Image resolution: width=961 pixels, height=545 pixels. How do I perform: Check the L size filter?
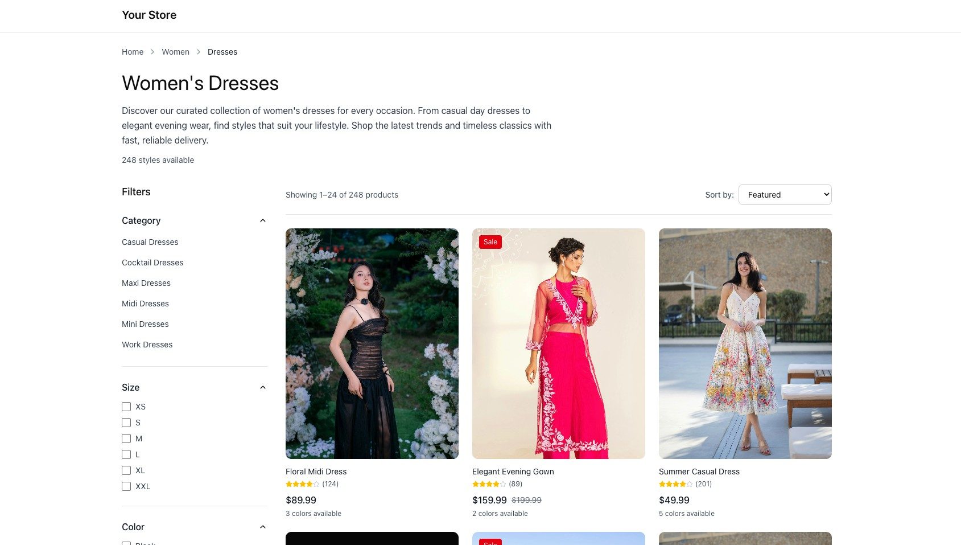coord(126,454)
